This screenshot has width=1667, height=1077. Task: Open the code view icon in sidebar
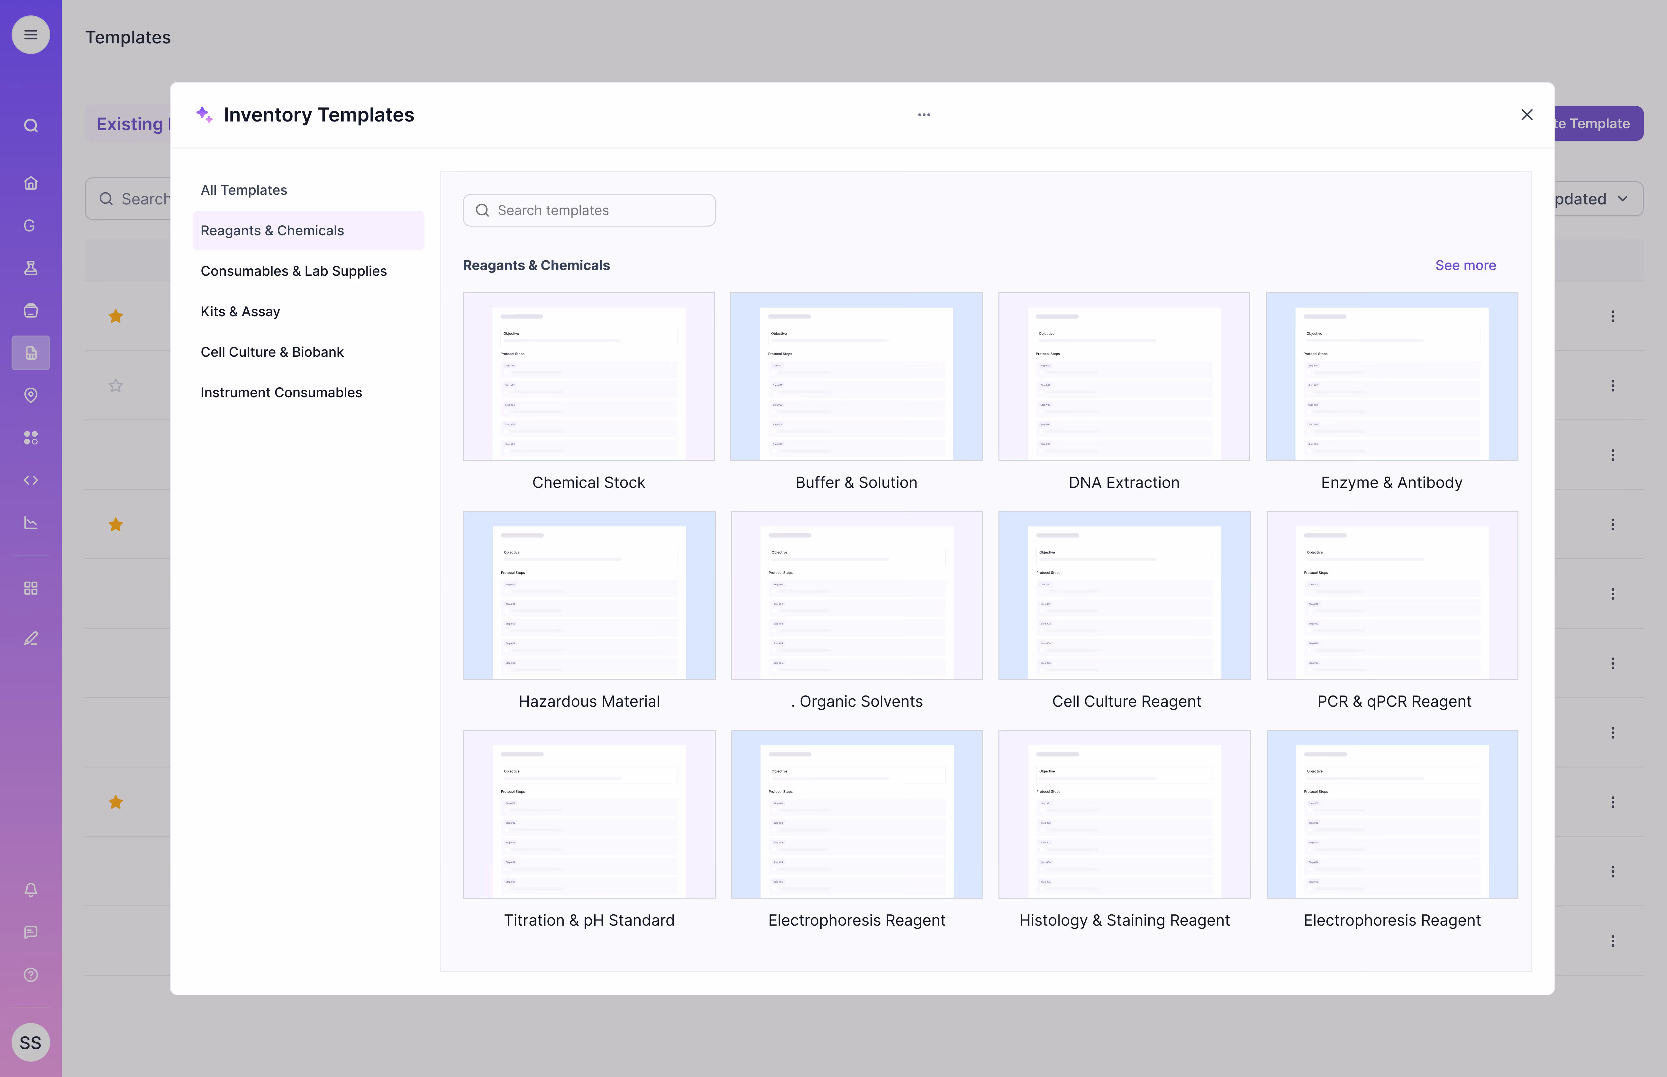click(x=31, y=480)
